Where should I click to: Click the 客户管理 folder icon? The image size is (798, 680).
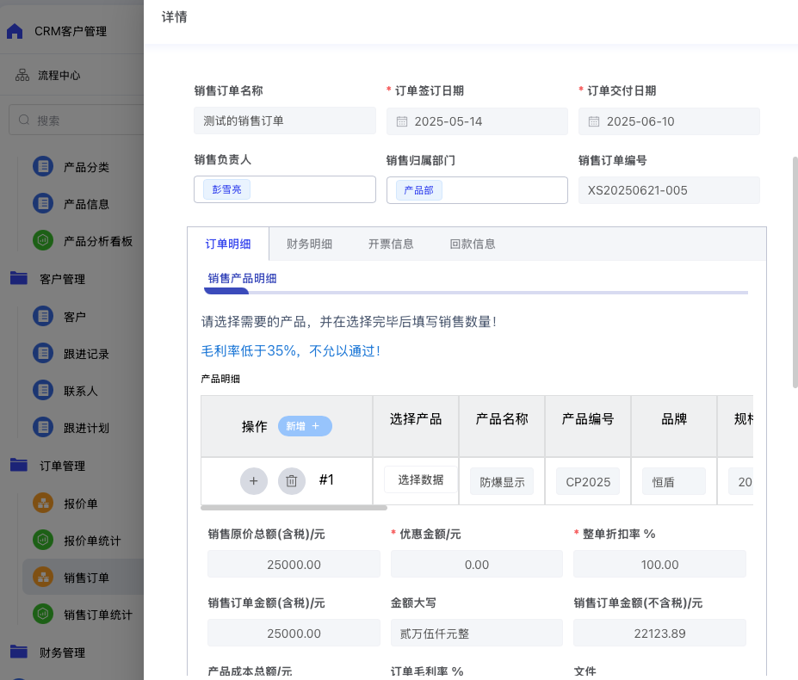pyautogui.click(x=19, y=278)
